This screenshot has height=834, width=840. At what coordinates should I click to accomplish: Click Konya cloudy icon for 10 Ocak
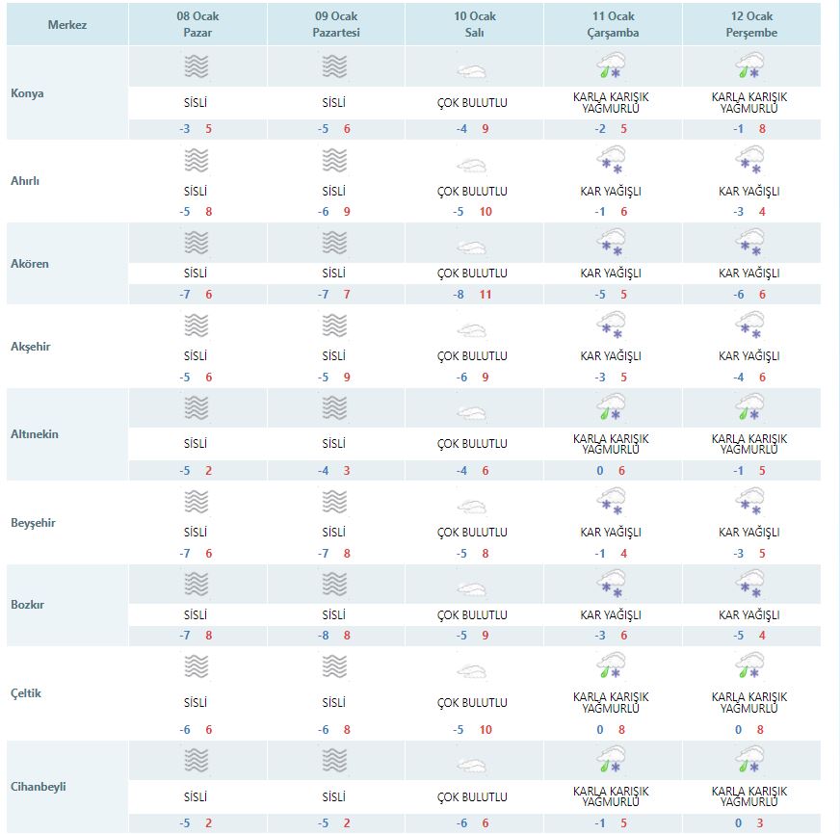tap(472, 70)
